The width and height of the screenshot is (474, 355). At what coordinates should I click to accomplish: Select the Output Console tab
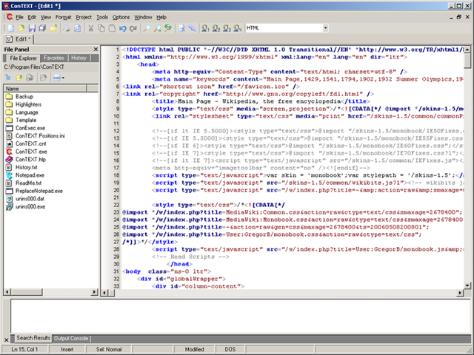tap(71, 338)
